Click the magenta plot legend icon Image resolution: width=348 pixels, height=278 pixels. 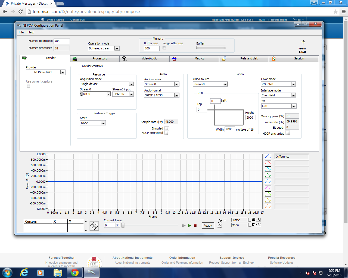268,188
